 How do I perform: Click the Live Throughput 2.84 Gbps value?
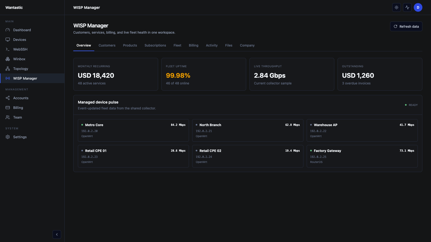tap(270, 76)
